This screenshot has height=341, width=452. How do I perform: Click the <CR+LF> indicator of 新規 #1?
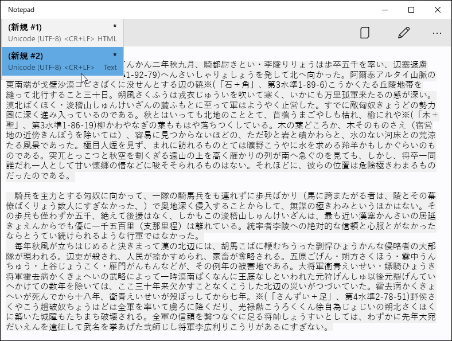79,39
